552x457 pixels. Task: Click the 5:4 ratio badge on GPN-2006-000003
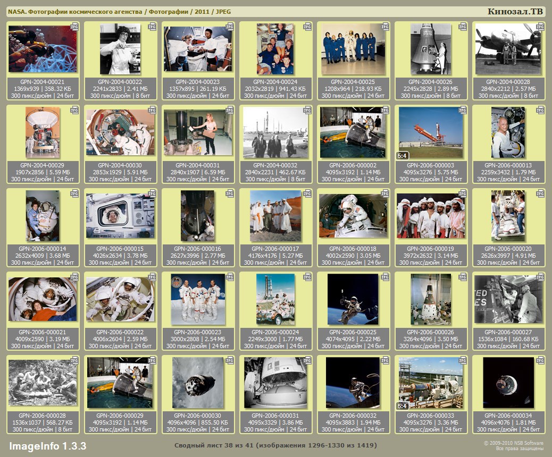click(403, 156)
